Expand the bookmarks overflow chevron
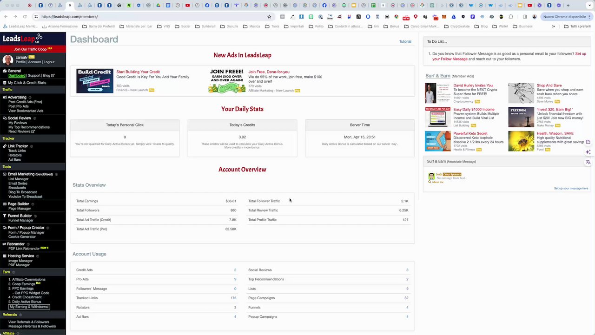Screen dimensions: 595x335 (x=553, y=26)
